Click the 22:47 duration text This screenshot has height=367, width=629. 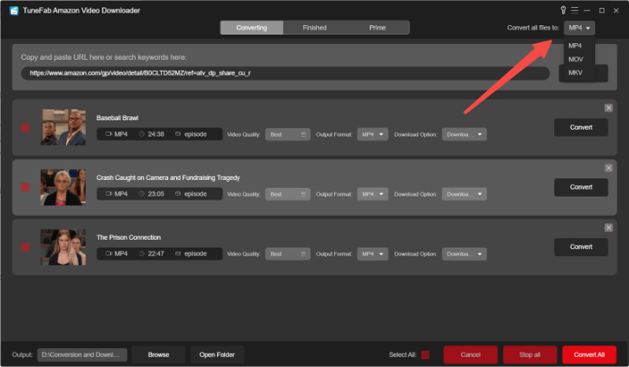pos(156,254)
